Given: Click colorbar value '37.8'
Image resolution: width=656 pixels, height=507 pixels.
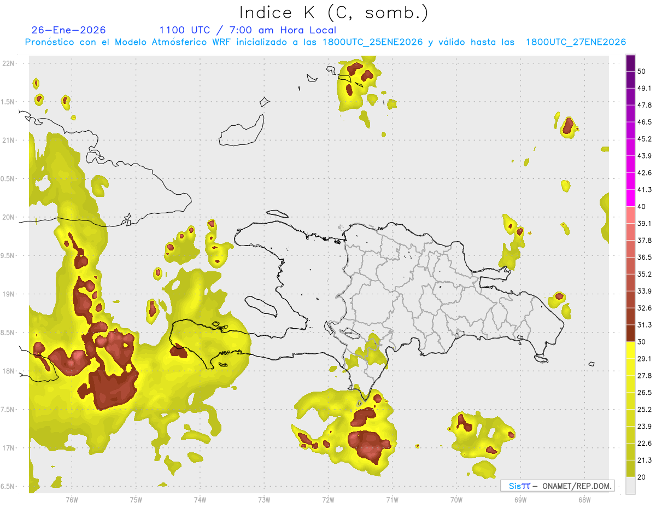Looking at the screenshot, I should tap(644, 240).
